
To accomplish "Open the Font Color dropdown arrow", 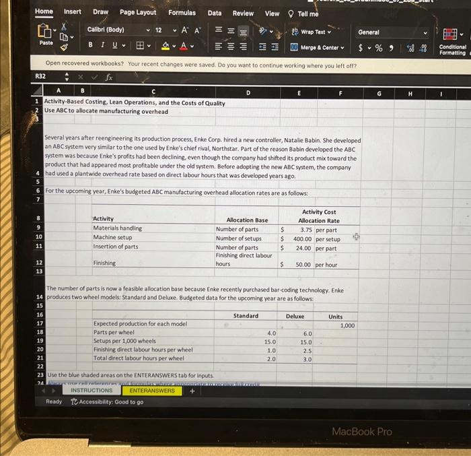I will click(x=192, y=46).
